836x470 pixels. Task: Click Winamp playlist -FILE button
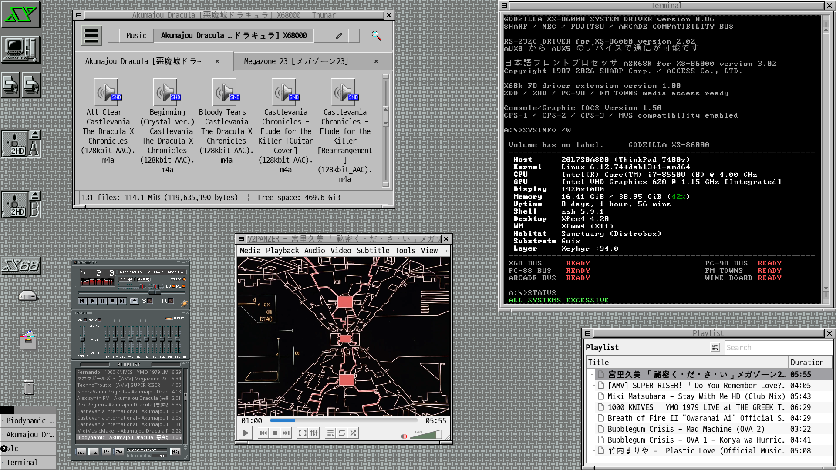(94, 452)
